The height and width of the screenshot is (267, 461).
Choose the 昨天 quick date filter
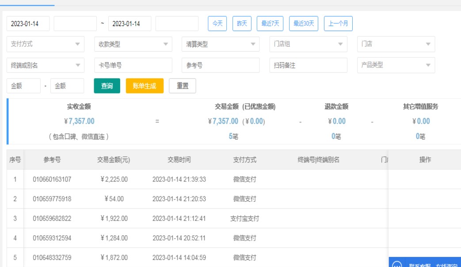242,23
